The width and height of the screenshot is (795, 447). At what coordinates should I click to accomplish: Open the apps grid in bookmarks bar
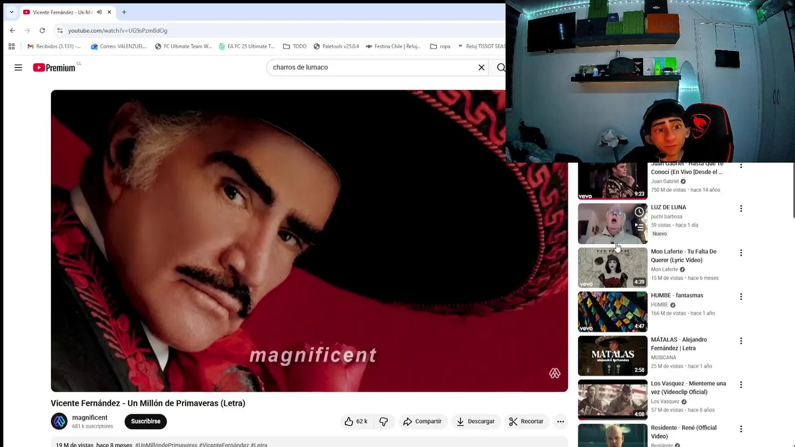(11, 47)
